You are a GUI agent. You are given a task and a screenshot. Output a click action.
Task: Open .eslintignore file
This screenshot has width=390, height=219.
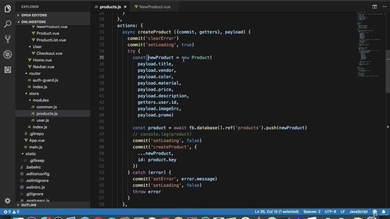pyautogui.click(x=37, y=181)
